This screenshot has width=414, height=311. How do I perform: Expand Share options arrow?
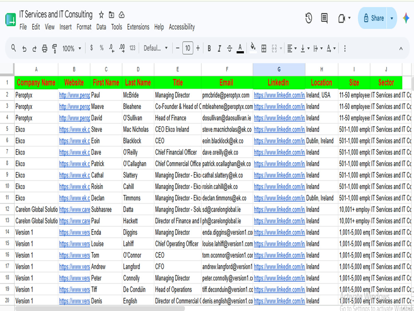[392, 18]
